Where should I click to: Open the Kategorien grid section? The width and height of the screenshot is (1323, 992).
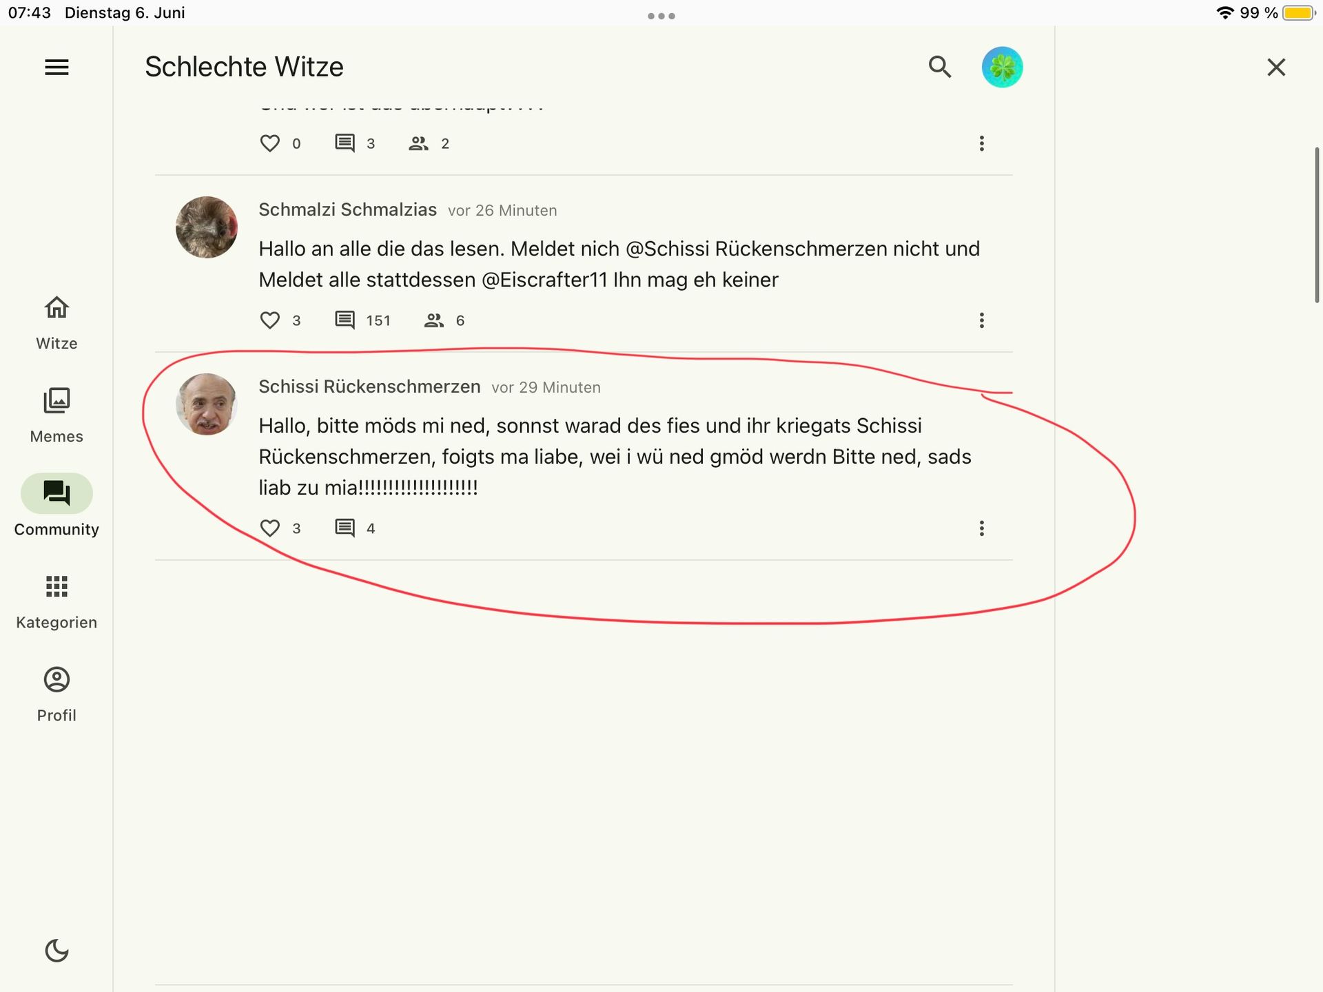click(57, 601)
